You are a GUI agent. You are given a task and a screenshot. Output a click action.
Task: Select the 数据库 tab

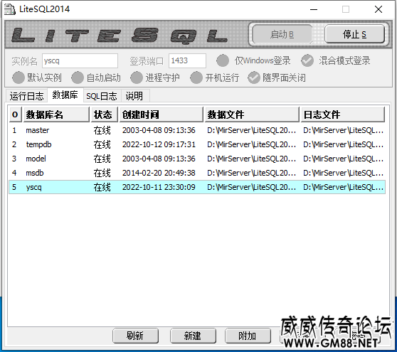click(65, 95)
